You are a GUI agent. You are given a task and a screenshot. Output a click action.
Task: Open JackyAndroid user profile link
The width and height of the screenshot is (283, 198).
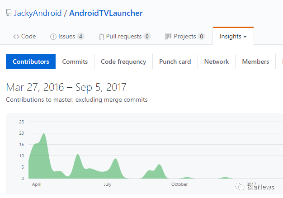[38, 13]
